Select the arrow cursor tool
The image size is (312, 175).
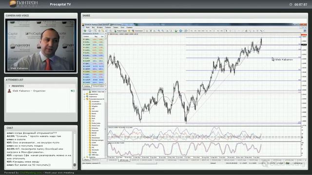(226, 31)
